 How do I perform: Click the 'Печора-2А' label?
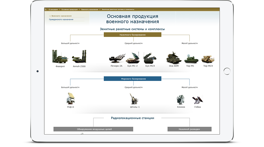117,66
